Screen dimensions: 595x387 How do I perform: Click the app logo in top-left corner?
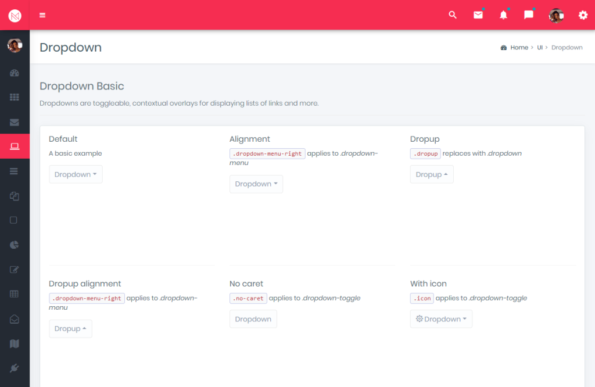(x=15, y=16)
